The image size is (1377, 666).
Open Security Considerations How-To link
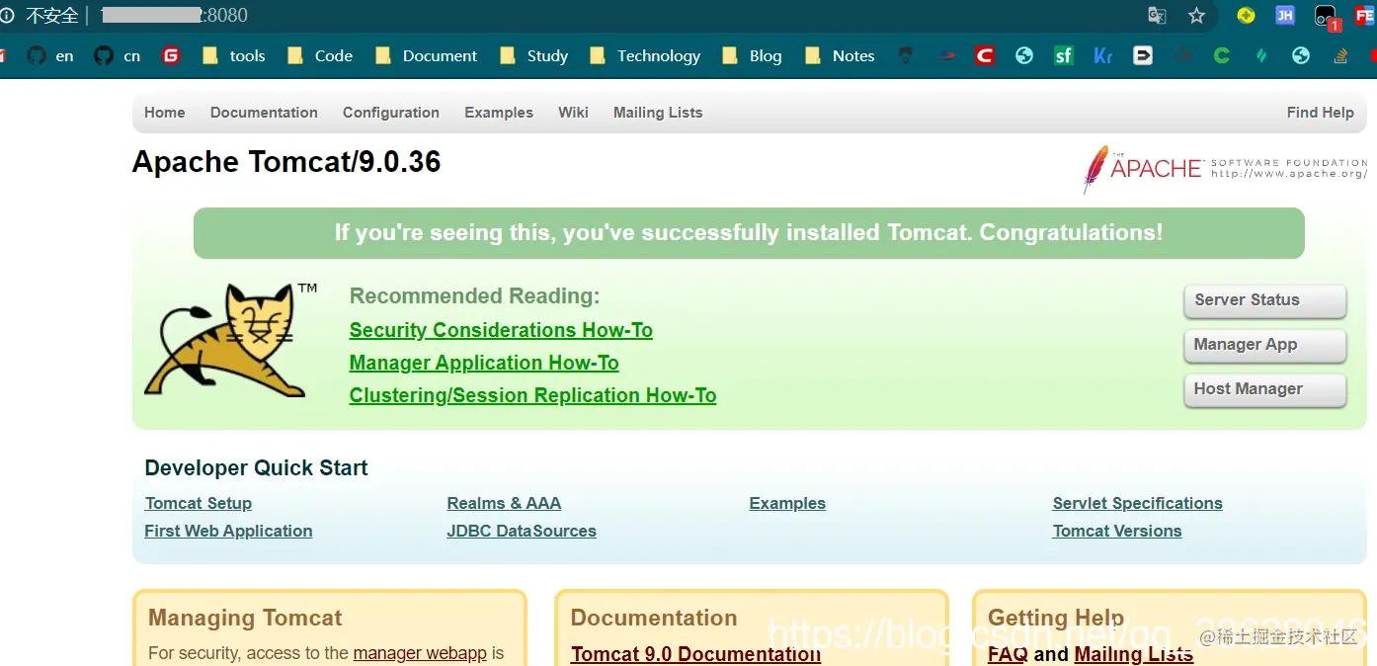click(501, 330)
